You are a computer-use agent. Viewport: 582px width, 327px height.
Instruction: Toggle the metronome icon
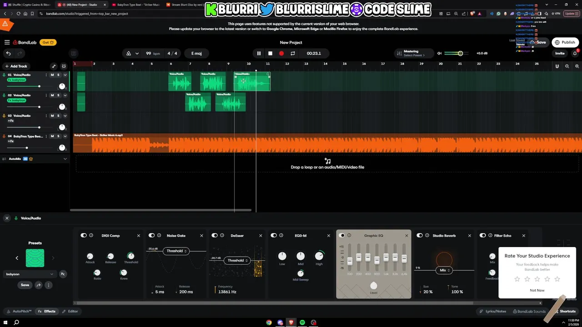point(129,53)
